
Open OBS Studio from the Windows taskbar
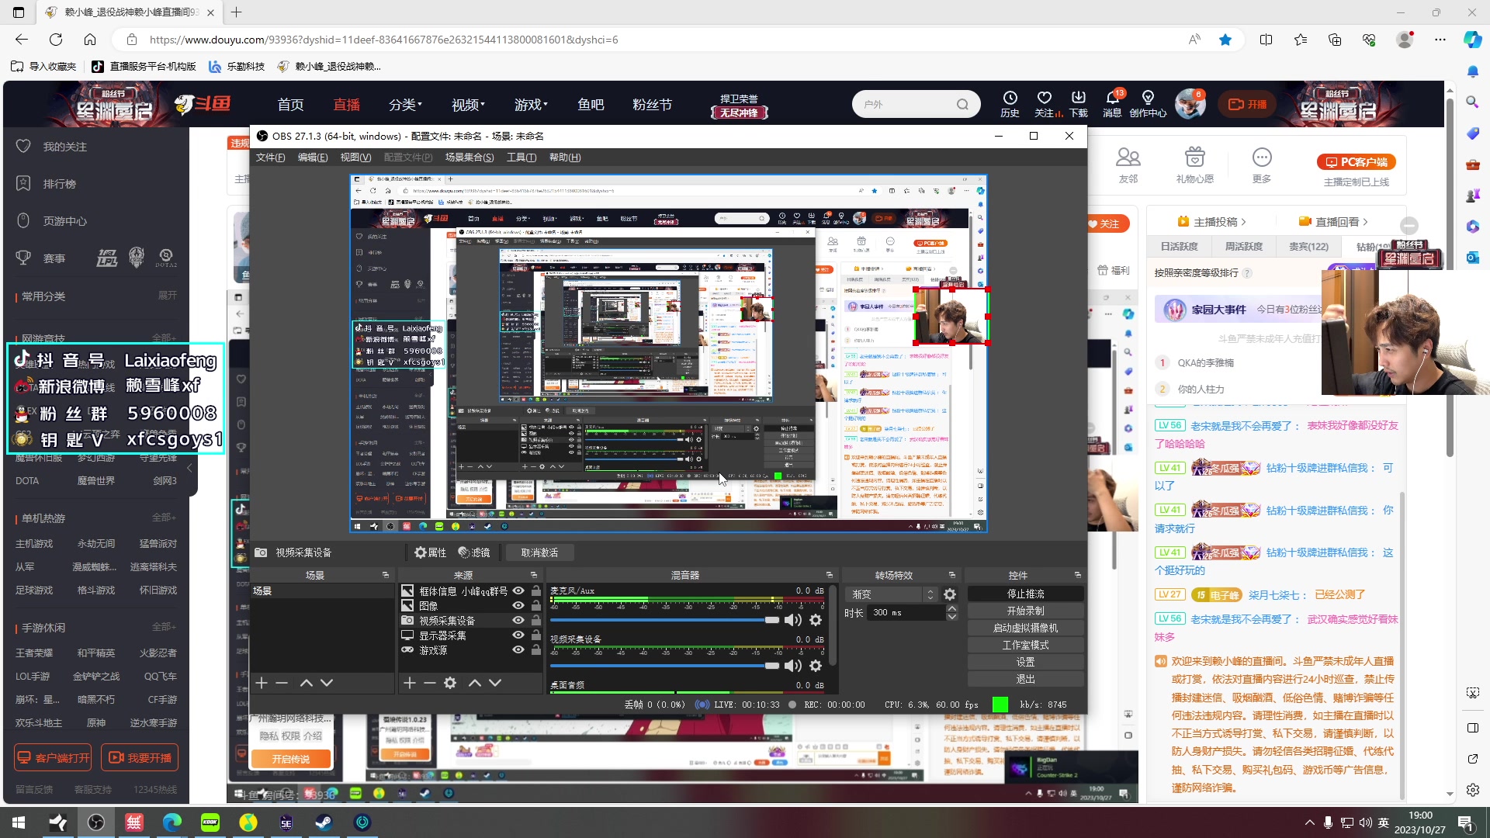coord(96,822)
